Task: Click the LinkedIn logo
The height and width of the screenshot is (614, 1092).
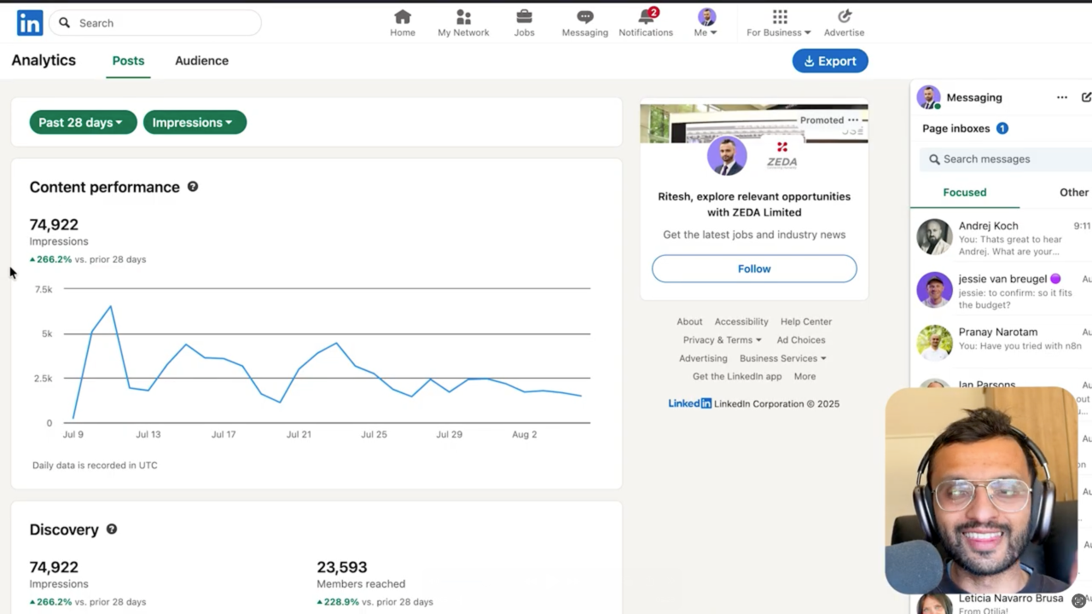Action: 30,23
